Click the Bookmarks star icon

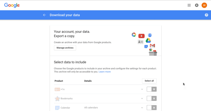[x=57, y=99]
